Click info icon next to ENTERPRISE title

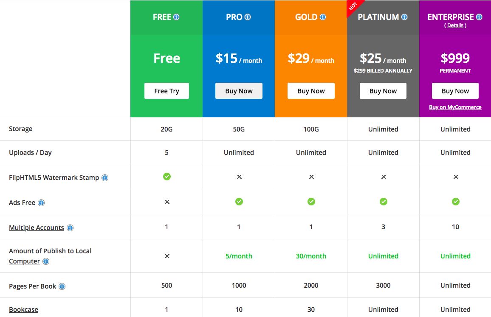pos(479,17)
